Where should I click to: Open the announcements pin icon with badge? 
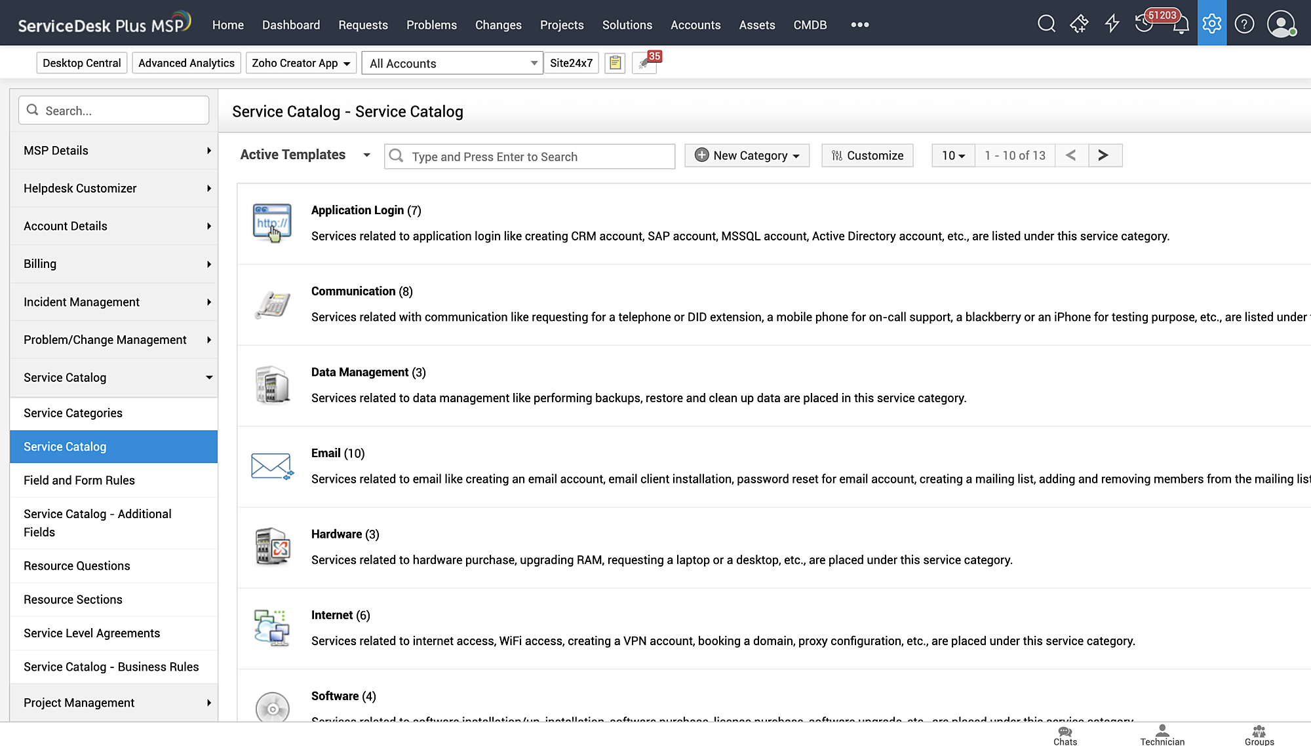coord(644,64)
